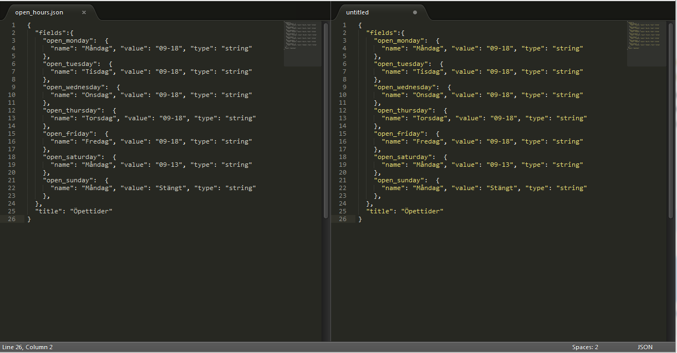This screenshot has width=677, height=353.
Task: Click the Line 26, Column 2 status text
Action: [28, 347]
